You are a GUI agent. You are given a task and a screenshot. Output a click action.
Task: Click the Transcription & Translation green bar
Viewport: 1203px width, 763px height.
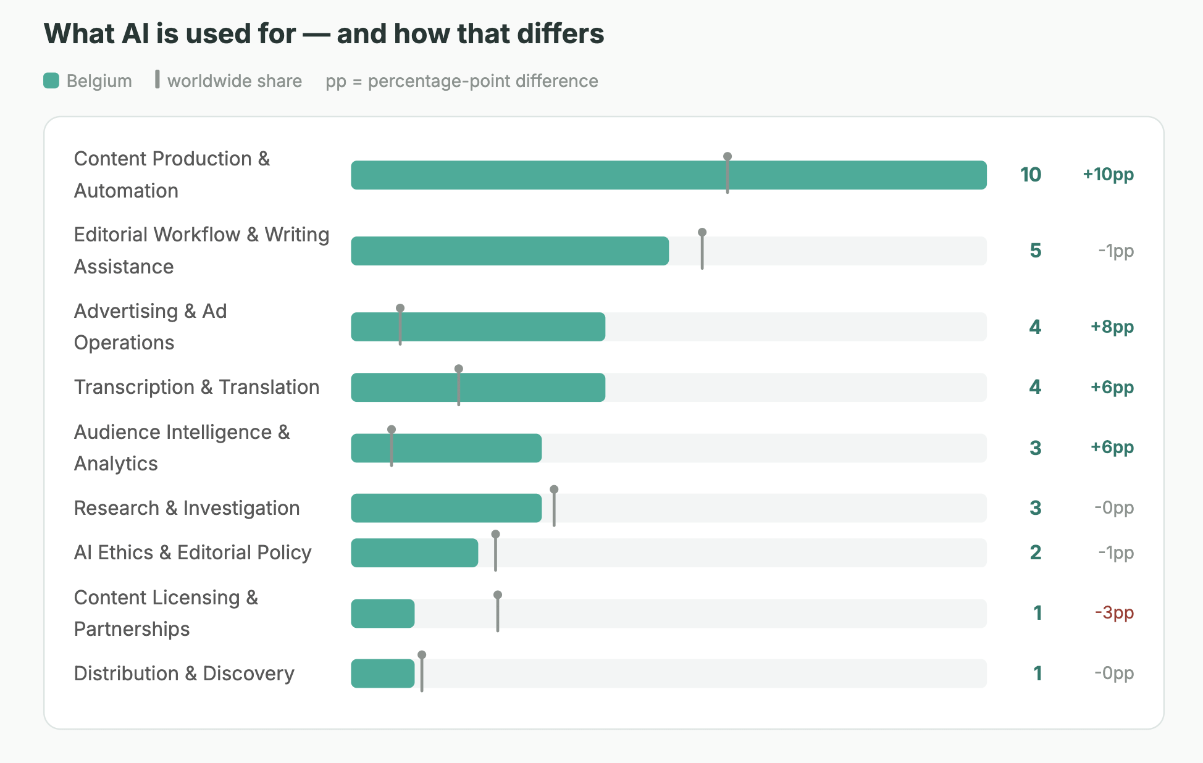478,388
